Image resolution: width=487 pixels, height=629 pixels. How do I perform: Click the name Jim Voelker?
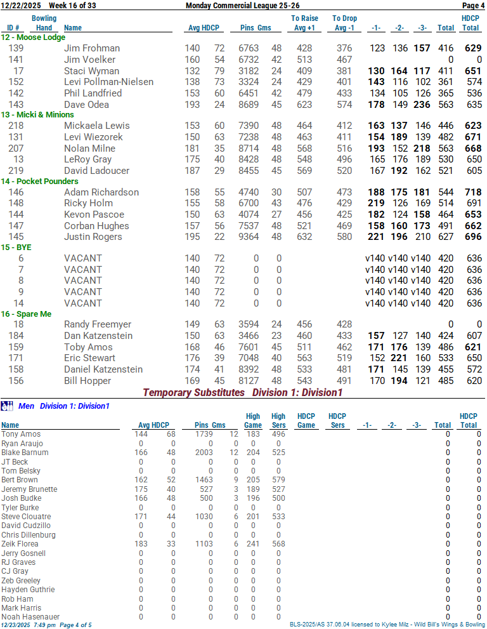click(90, 60)
